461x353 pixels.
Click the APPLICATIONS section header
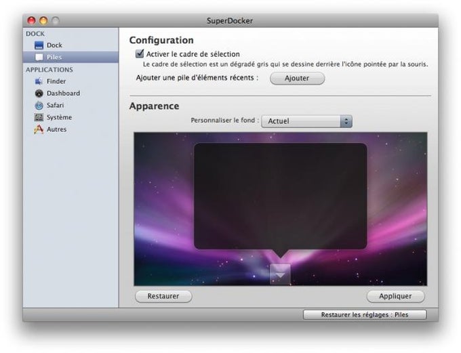tap(49, 70)
